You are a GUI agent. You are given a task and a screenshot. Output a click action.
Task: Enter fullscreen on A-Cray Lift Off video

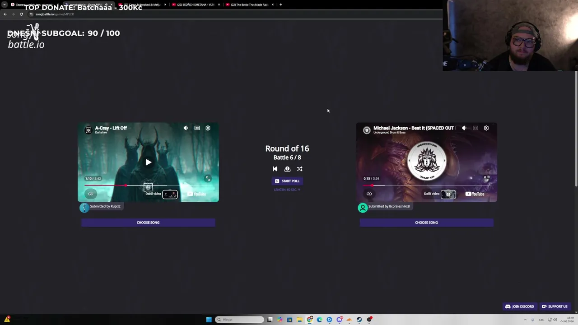pos(208,179)
